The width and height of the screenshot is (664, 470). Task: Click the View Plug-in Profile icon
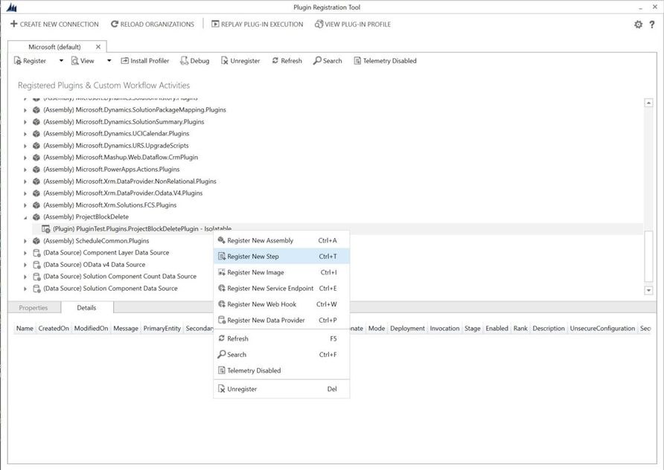pos(319,24)
